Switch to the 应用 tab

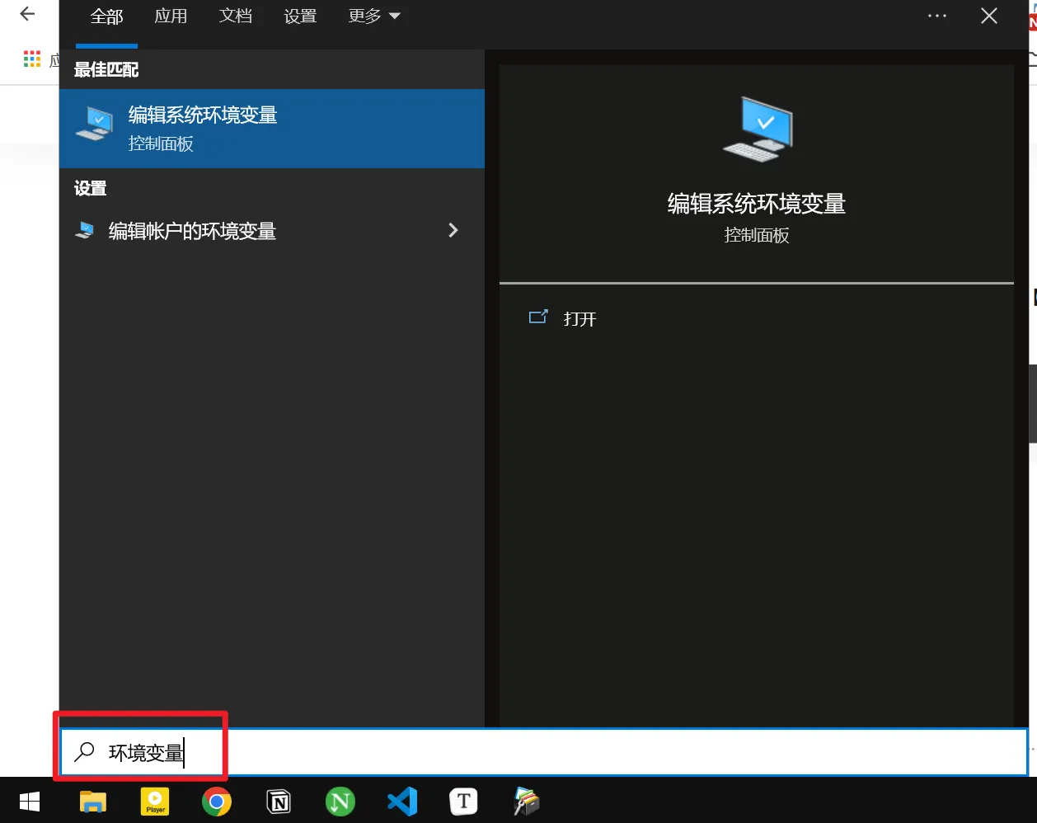click(x=171, y=16)
